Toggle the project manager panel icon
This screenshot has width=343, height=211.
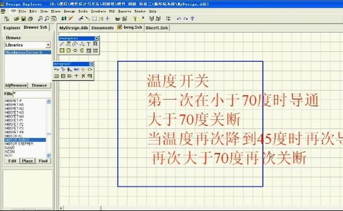pos(6,19)
